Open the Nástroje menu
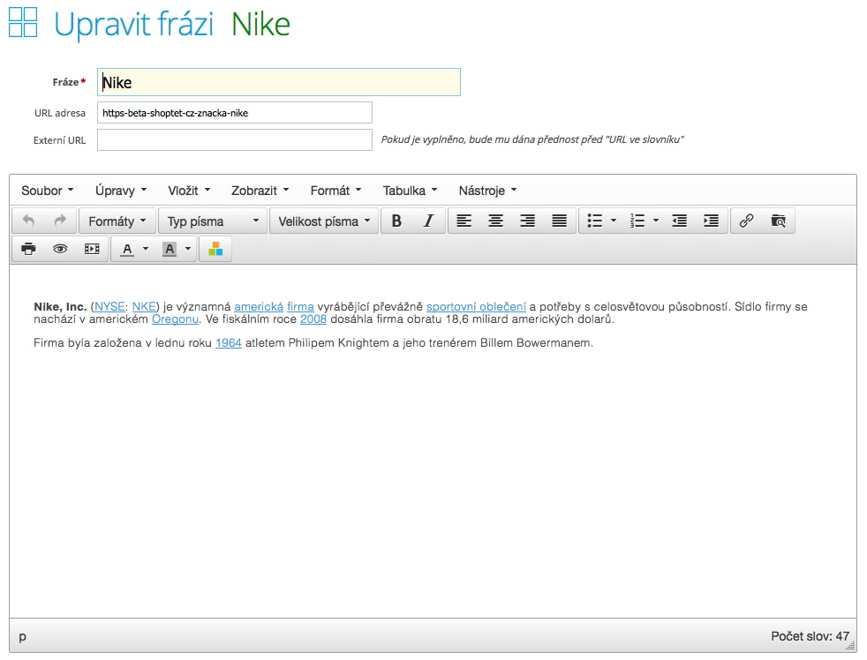 487,191
